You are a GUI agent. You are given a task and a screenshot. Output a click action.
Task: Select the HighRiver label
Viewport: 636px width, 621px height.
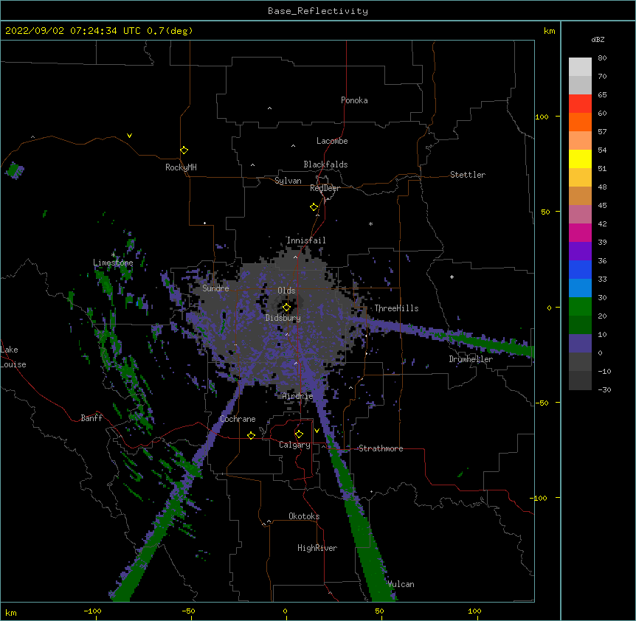317,548
